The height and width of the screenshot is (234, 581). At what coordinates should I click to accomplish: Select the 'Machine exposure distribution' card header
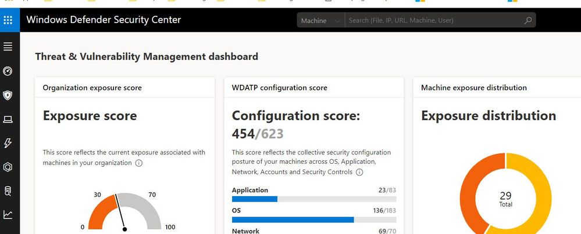click(x=474, y=88)
